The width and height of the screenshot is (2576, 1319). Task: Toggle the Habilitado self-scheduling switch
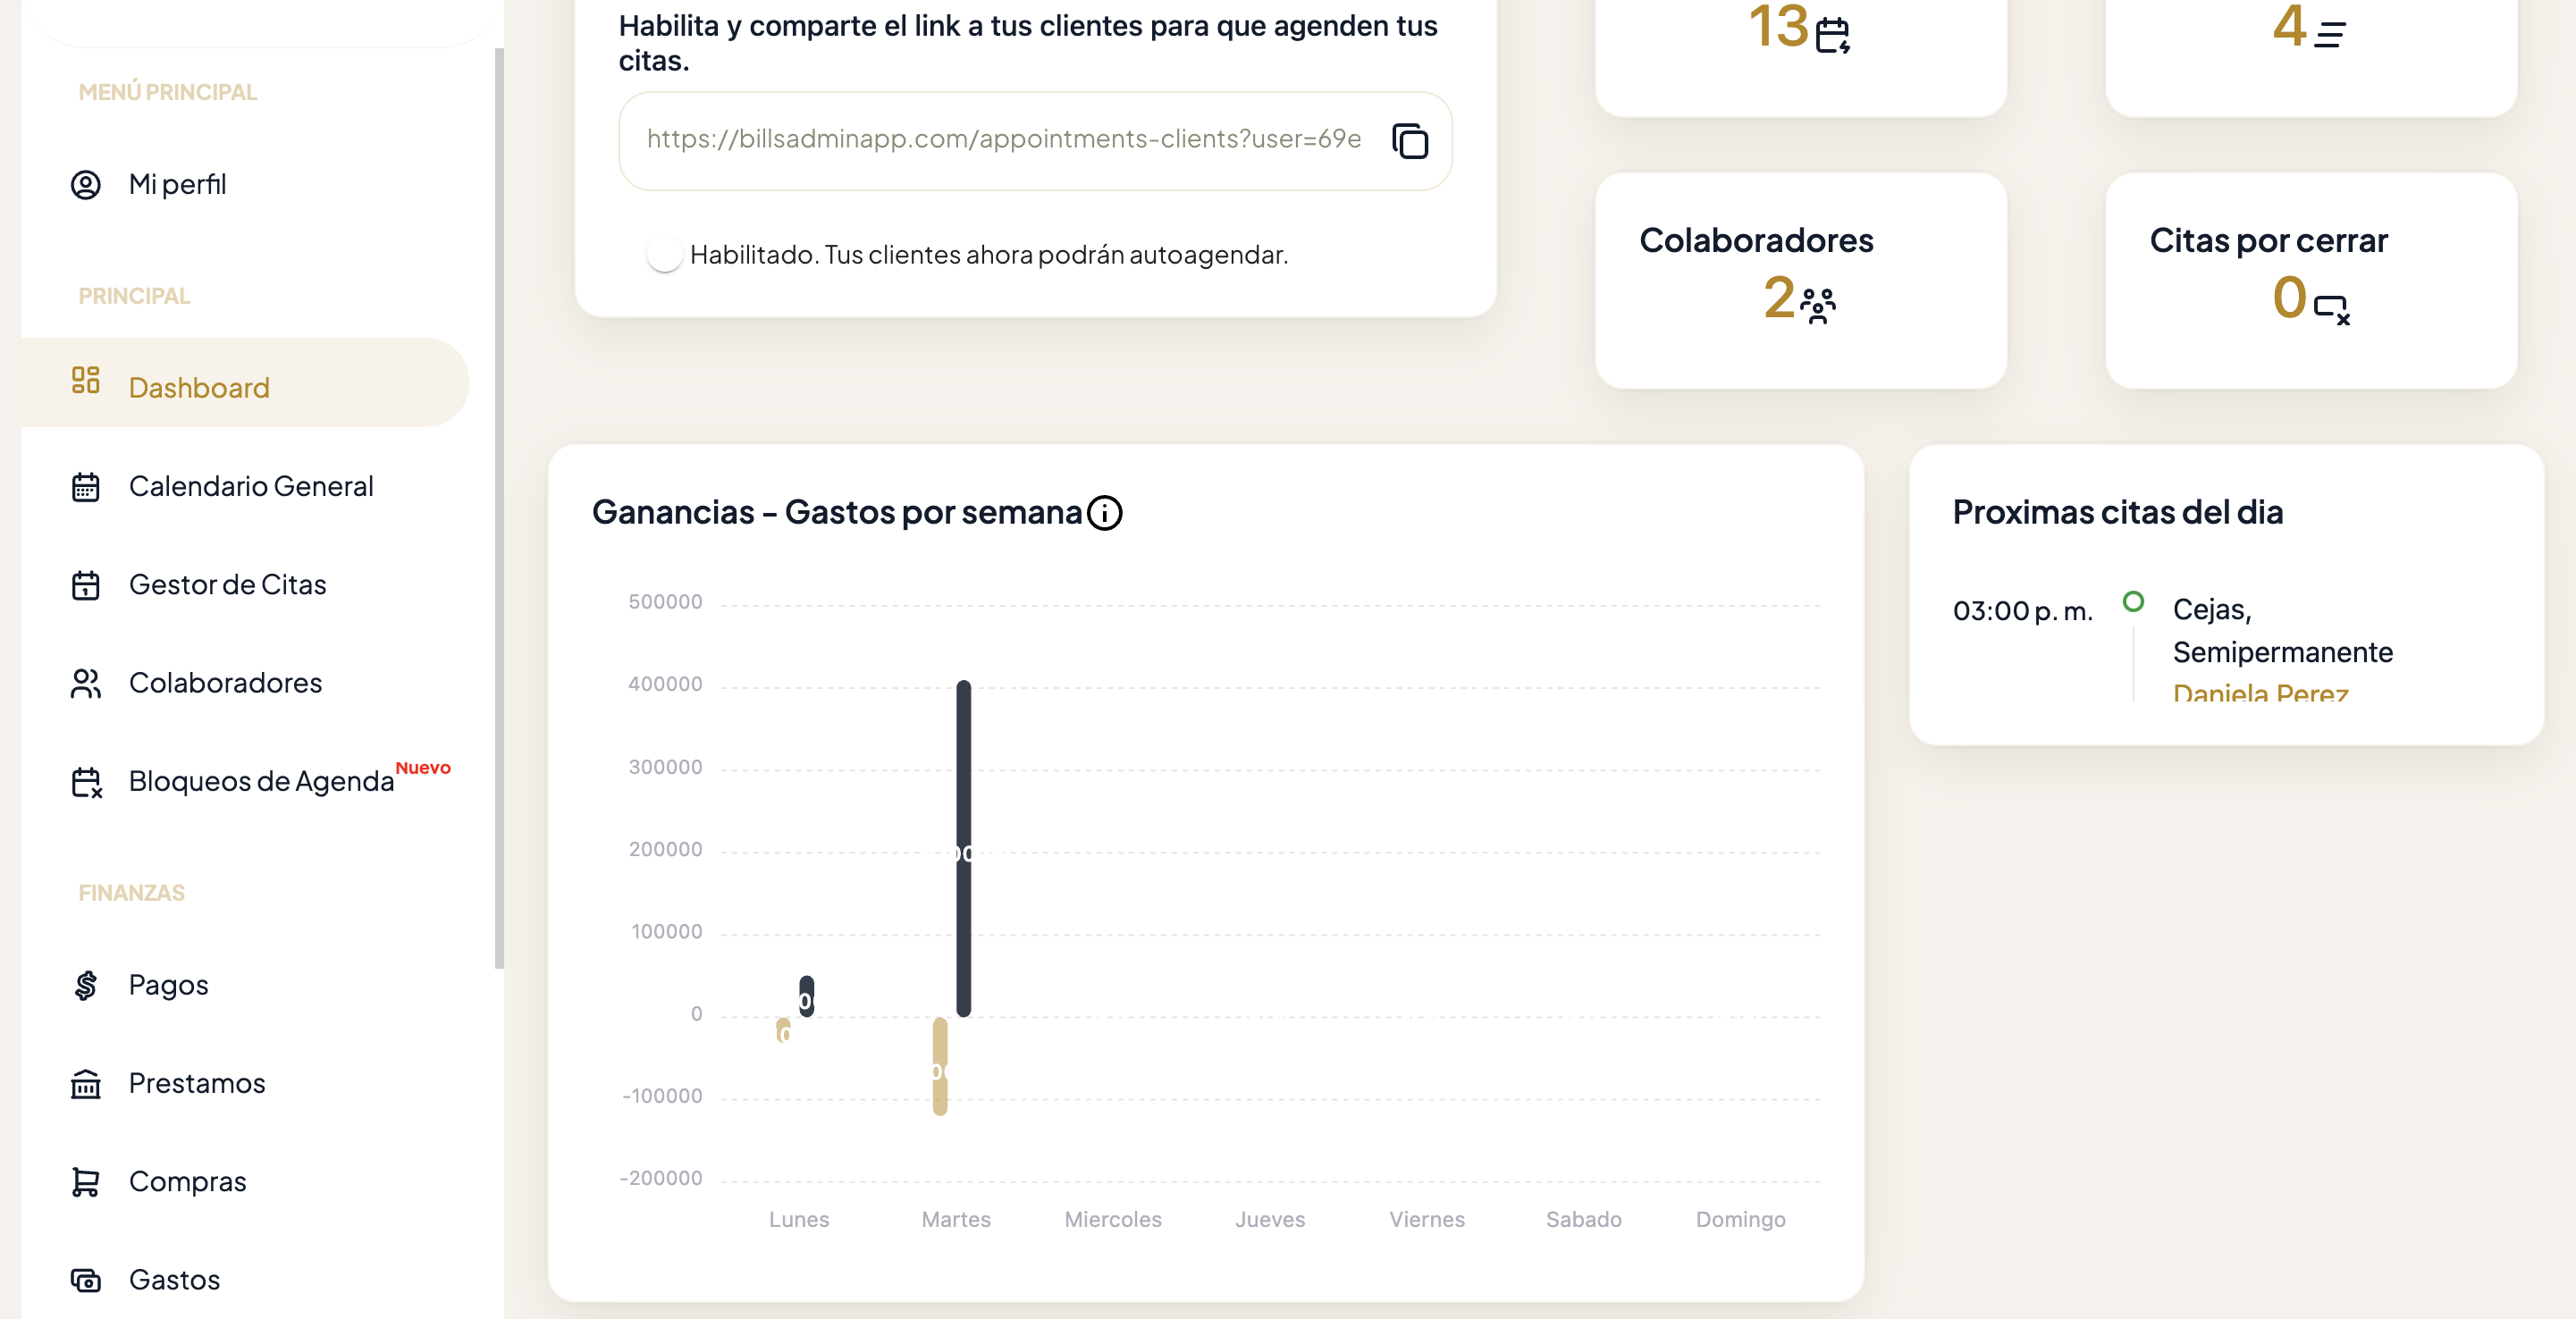tap(664, 255)
